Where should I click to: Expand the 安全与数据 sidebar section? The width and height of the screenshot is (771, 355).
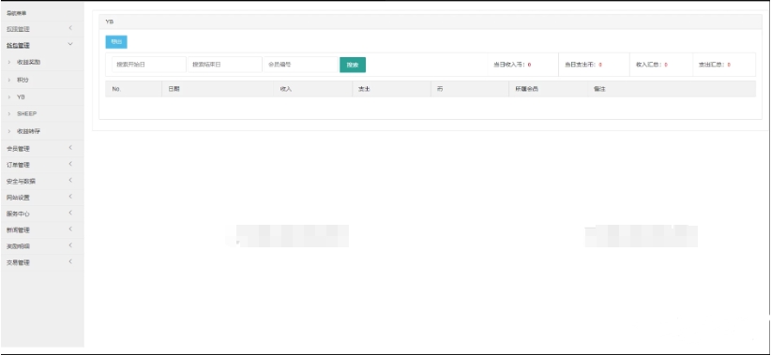[x=42, y=181]
